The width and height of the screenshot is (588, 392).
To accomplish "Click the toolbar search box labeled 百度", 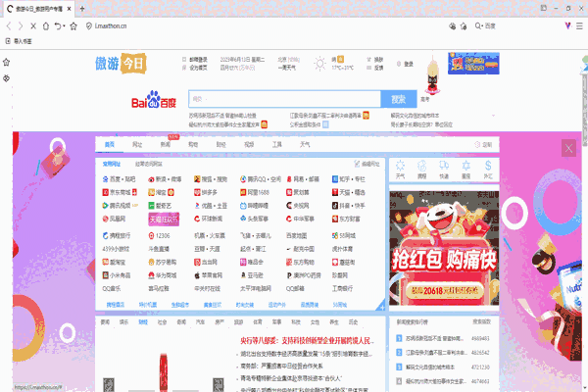I will (490, 25).
